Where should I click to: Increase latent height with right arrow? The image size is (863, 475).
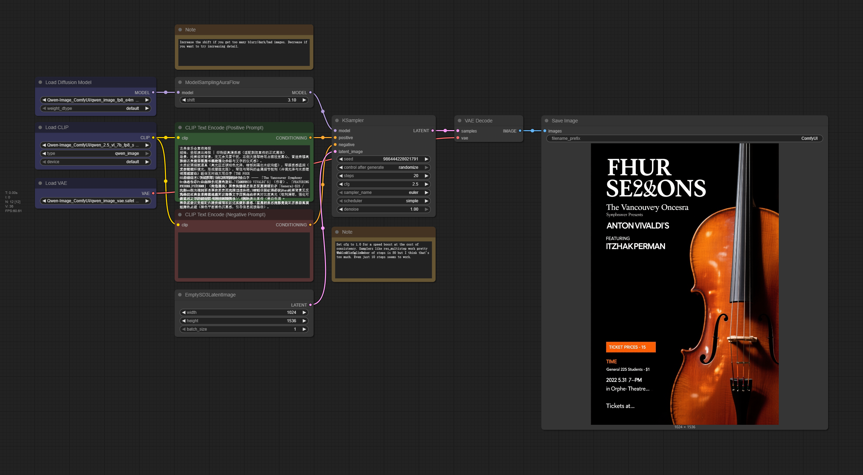[304, 321]
